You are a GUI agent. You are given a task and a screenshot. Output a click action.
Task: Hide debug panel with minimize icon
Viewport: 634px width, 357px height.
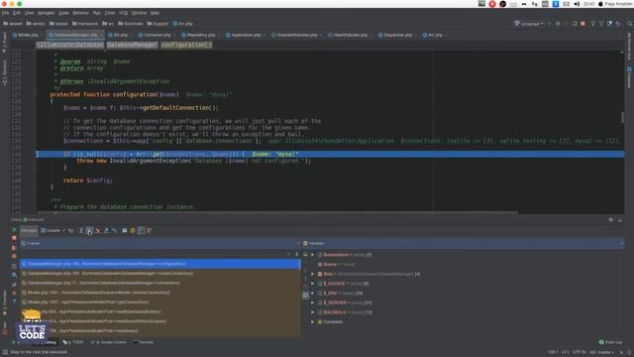click(x=620, y=220)
